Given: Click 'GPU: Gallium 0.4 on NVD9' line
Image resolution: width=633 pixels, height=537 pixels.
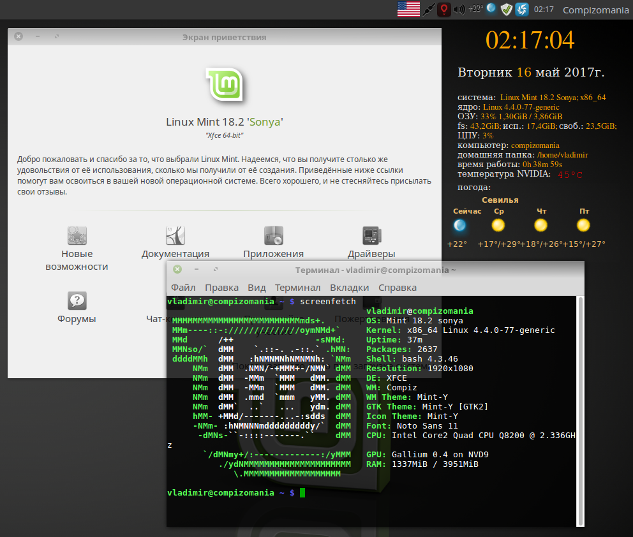Looking at the screenshot, I should point(427,455).
